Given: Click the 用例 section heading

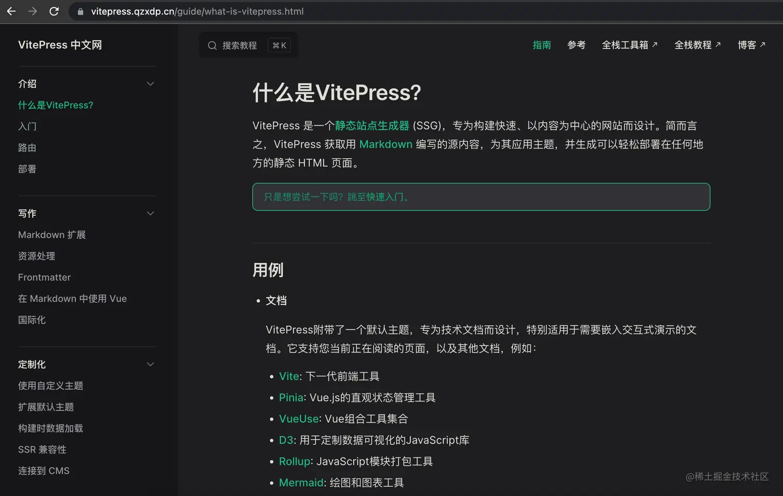Looking at the screenshot, I should click(x=268, y=270).
